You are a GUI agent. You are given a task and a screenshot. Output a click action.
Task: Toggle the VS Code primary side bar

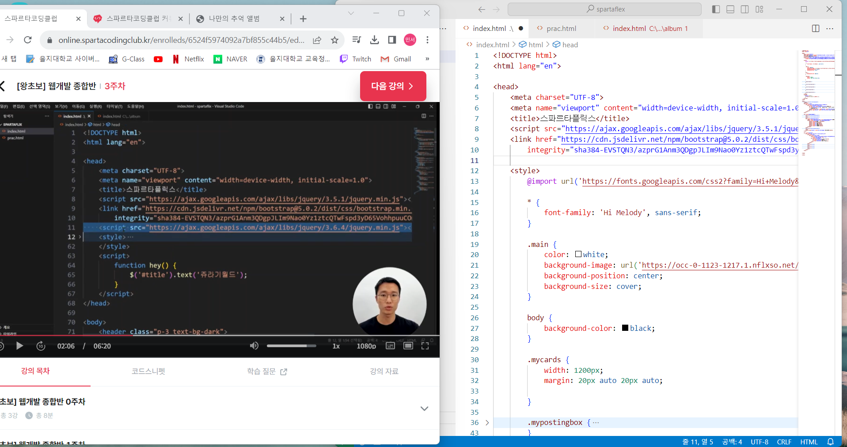tap(716, 9)
